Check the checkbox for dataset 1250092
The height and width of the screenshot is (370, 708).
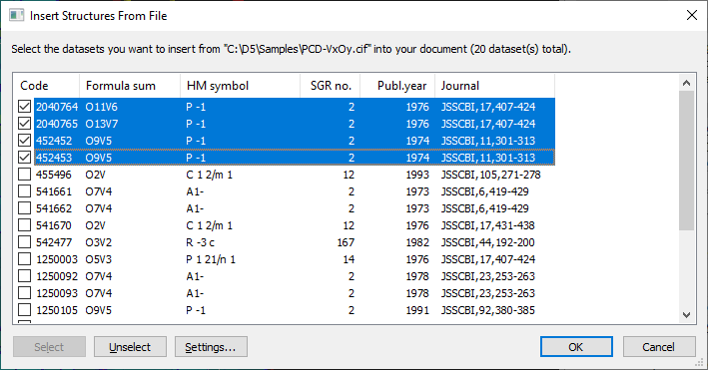pos(24,276)
